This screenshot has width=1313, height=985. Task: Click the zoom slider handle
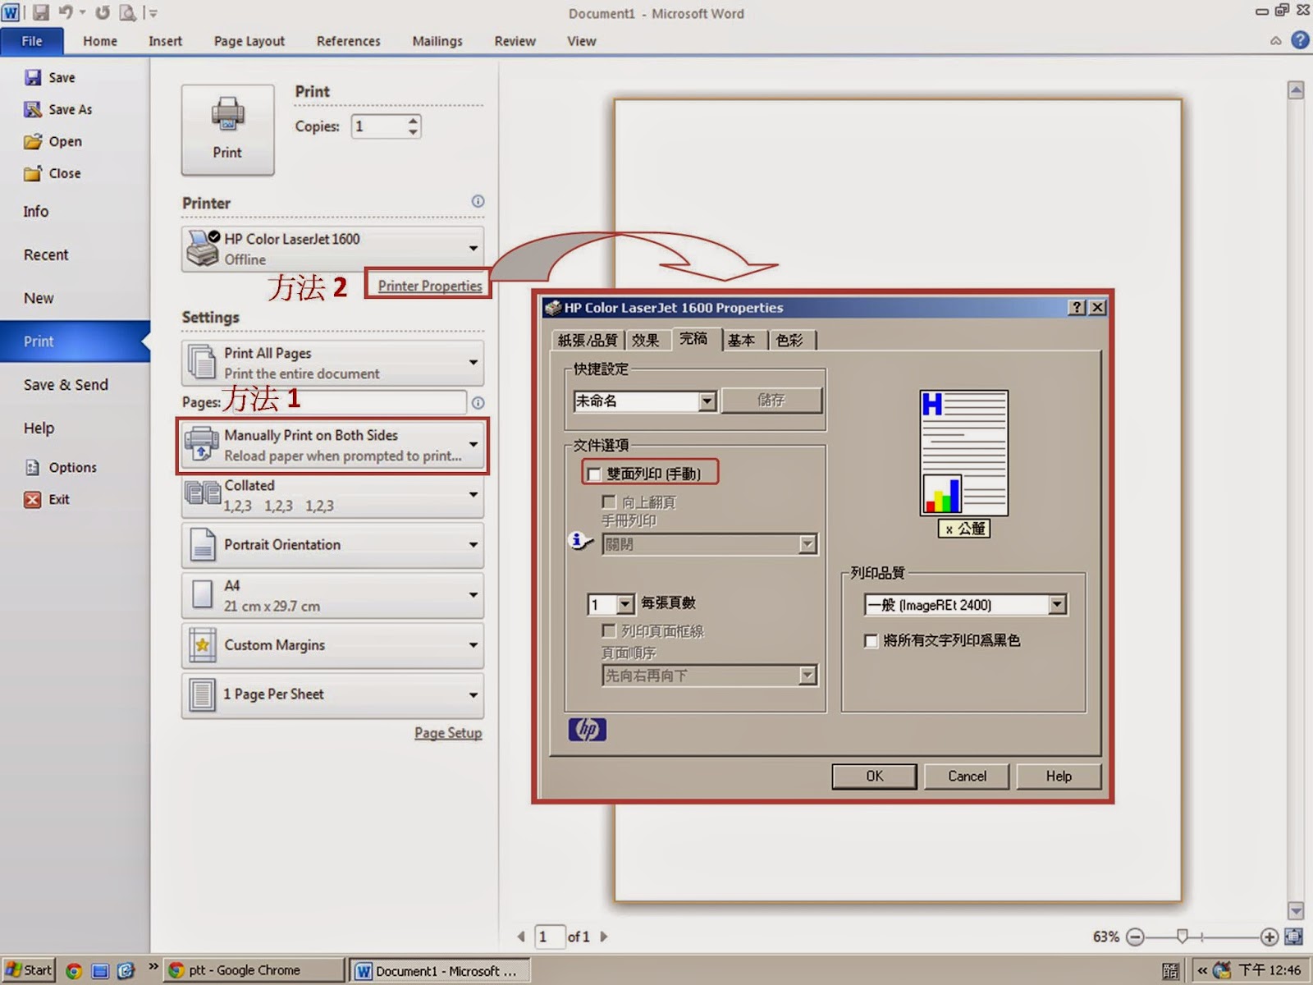1182,937
